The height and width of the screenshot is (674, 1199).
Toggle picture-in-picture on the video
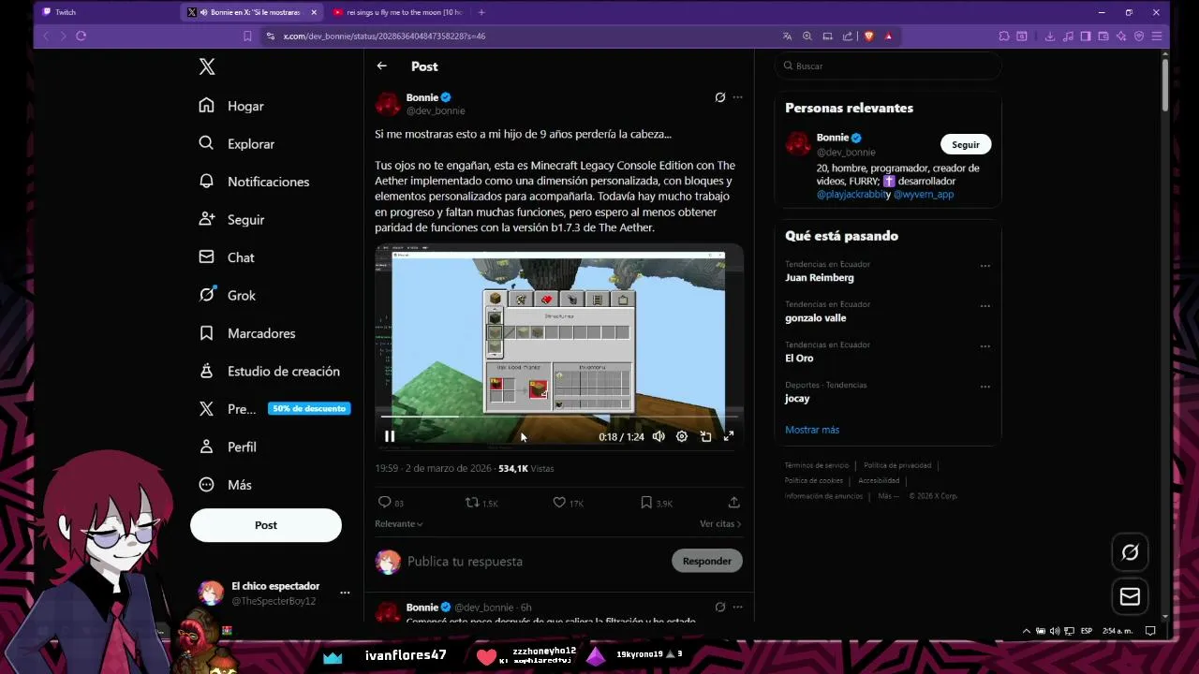(705, 436)
